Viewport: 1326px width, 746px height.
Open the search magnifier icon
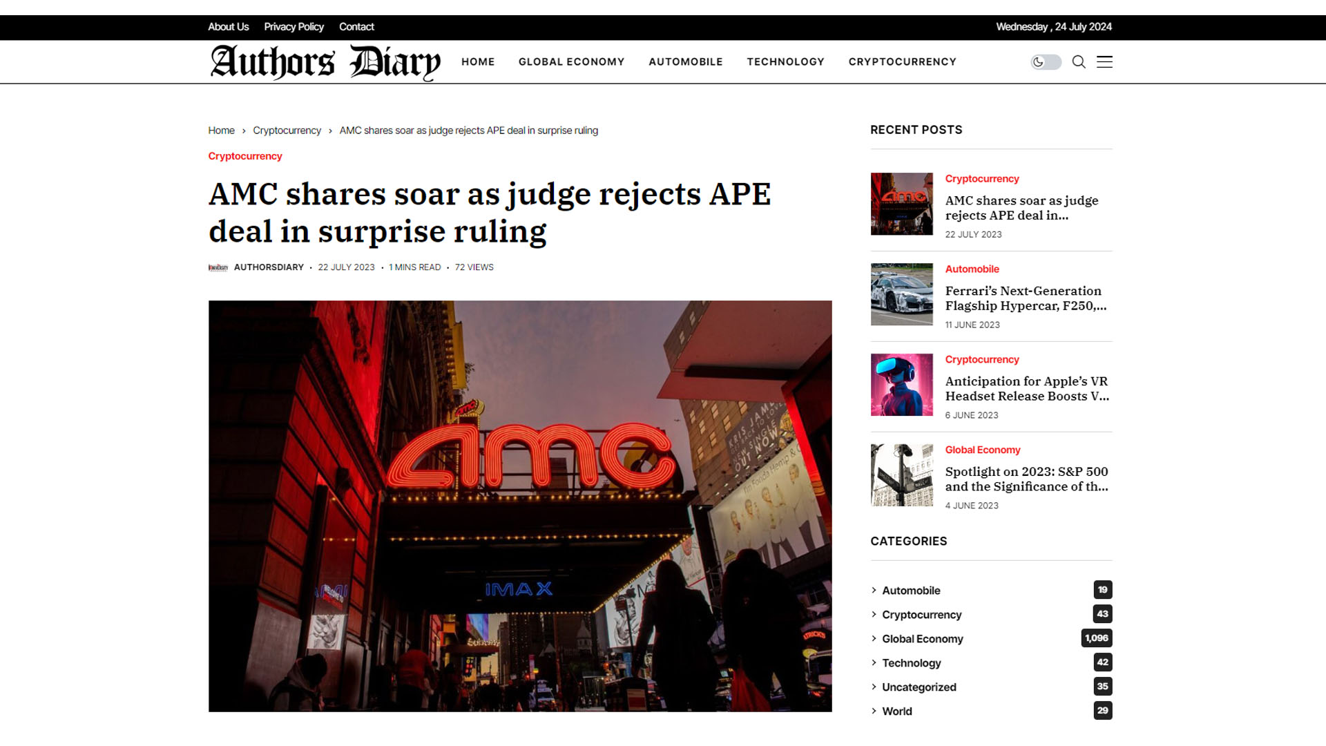[x=1079, y=62]
